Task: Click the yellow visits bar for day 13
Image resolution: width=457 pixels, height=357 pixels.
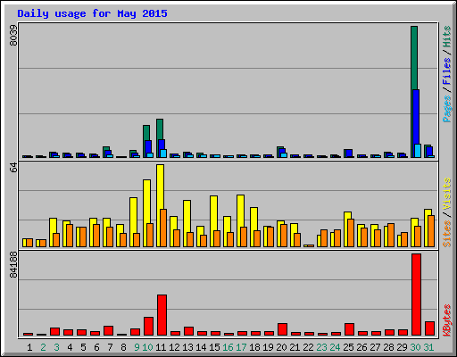Action: point(187,216)
